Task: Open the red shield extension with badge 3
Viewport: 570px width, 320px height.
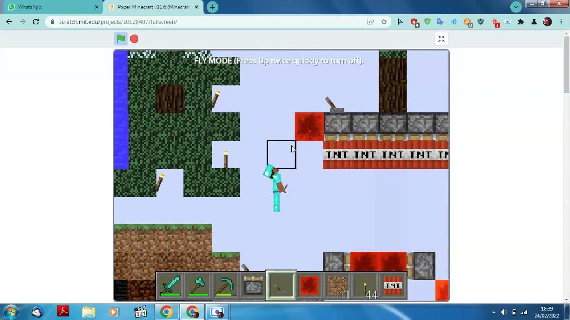Action: click(495, 22)
